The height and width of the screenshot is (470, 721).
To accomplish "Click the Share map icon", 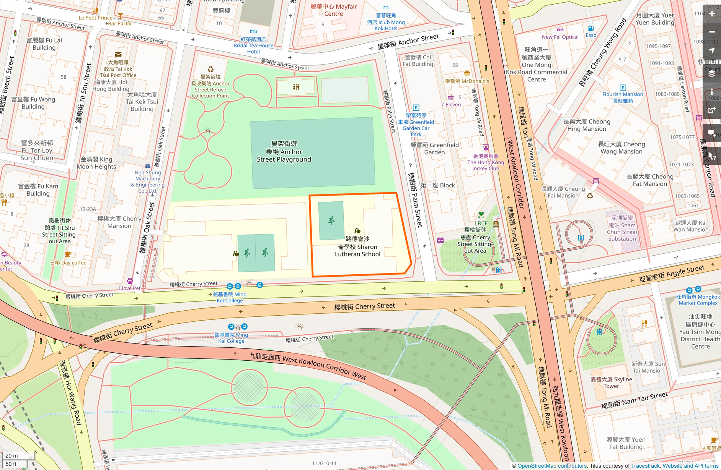I will (x=712, y=110).
